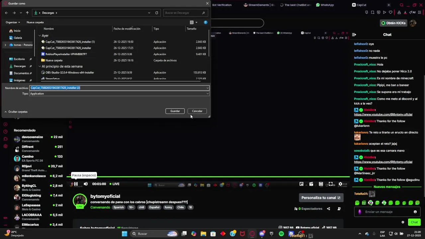Enter fullscreen in Kick player

coord(331,184)
